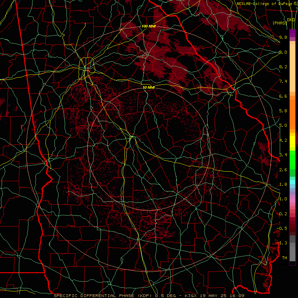298x298 pixels.
Task: Click the -0.5 value on the scale
Action: pyautogui.click(x=282, y=228)
